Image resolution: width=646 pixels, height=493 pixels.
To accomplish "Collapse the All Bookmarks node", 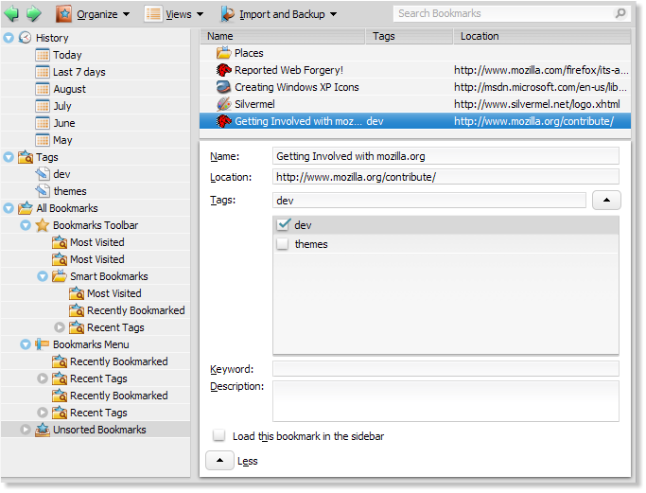I will (x=9, y=208).
